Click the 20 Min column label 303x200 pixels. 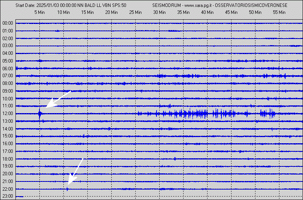[x=111, y=12]
